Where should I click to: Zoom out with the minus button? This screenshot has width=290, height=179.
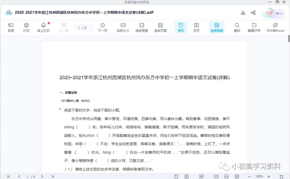pos(249,176)
